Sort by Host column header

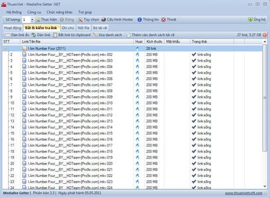point(139,42)
